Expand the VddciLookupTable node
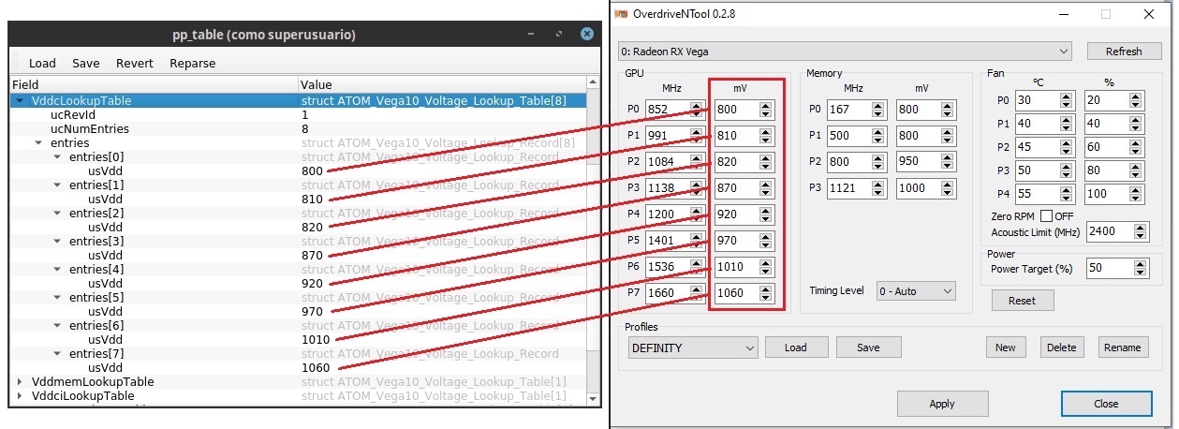The height and width of the screenshot is (429, 1179). coord(21,395)
